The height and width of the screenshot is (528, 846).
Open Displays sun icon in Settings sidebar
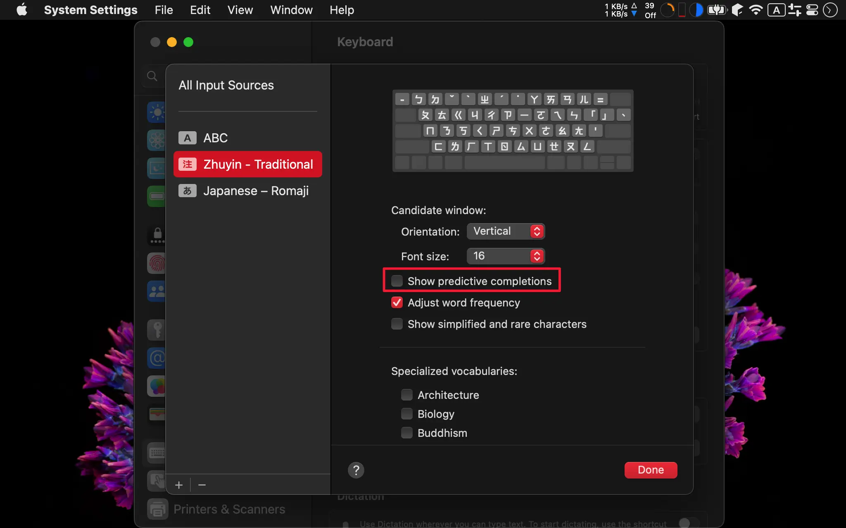(x=157, y=112)
